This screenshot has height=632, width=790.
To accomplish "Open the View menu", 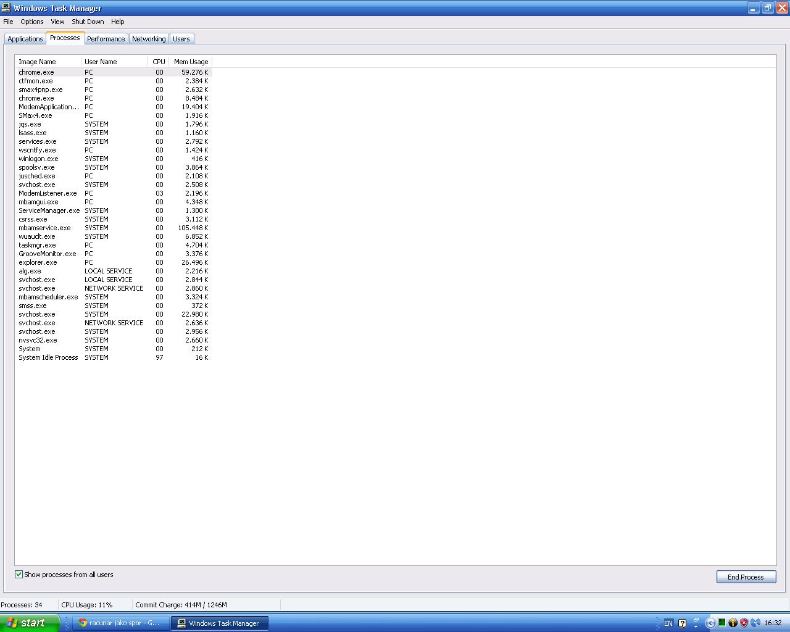I will (x=57, y=22).
